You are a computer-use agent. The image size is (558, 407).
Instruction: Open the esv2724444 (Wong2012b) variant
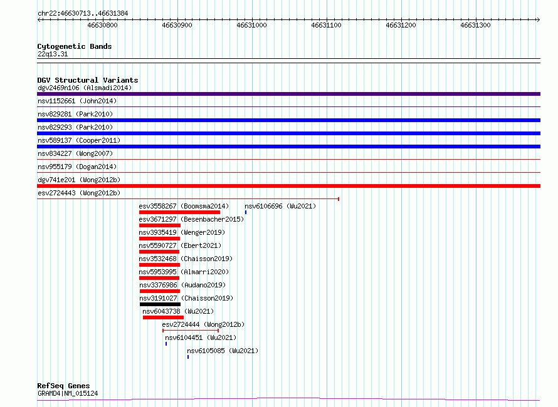203,324
